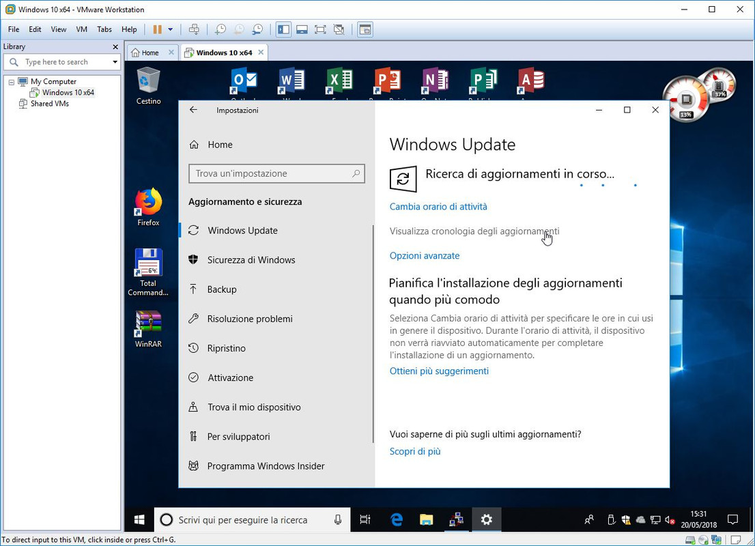Open File Explorer from taskbar
Image resolution: width=755 pixels, height=546 pixels.
point(426,519)
